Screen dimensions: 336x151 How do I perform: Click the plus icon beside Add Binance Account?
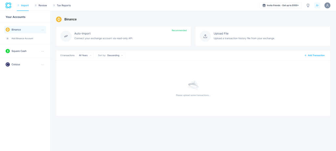(x=8, y=39)
